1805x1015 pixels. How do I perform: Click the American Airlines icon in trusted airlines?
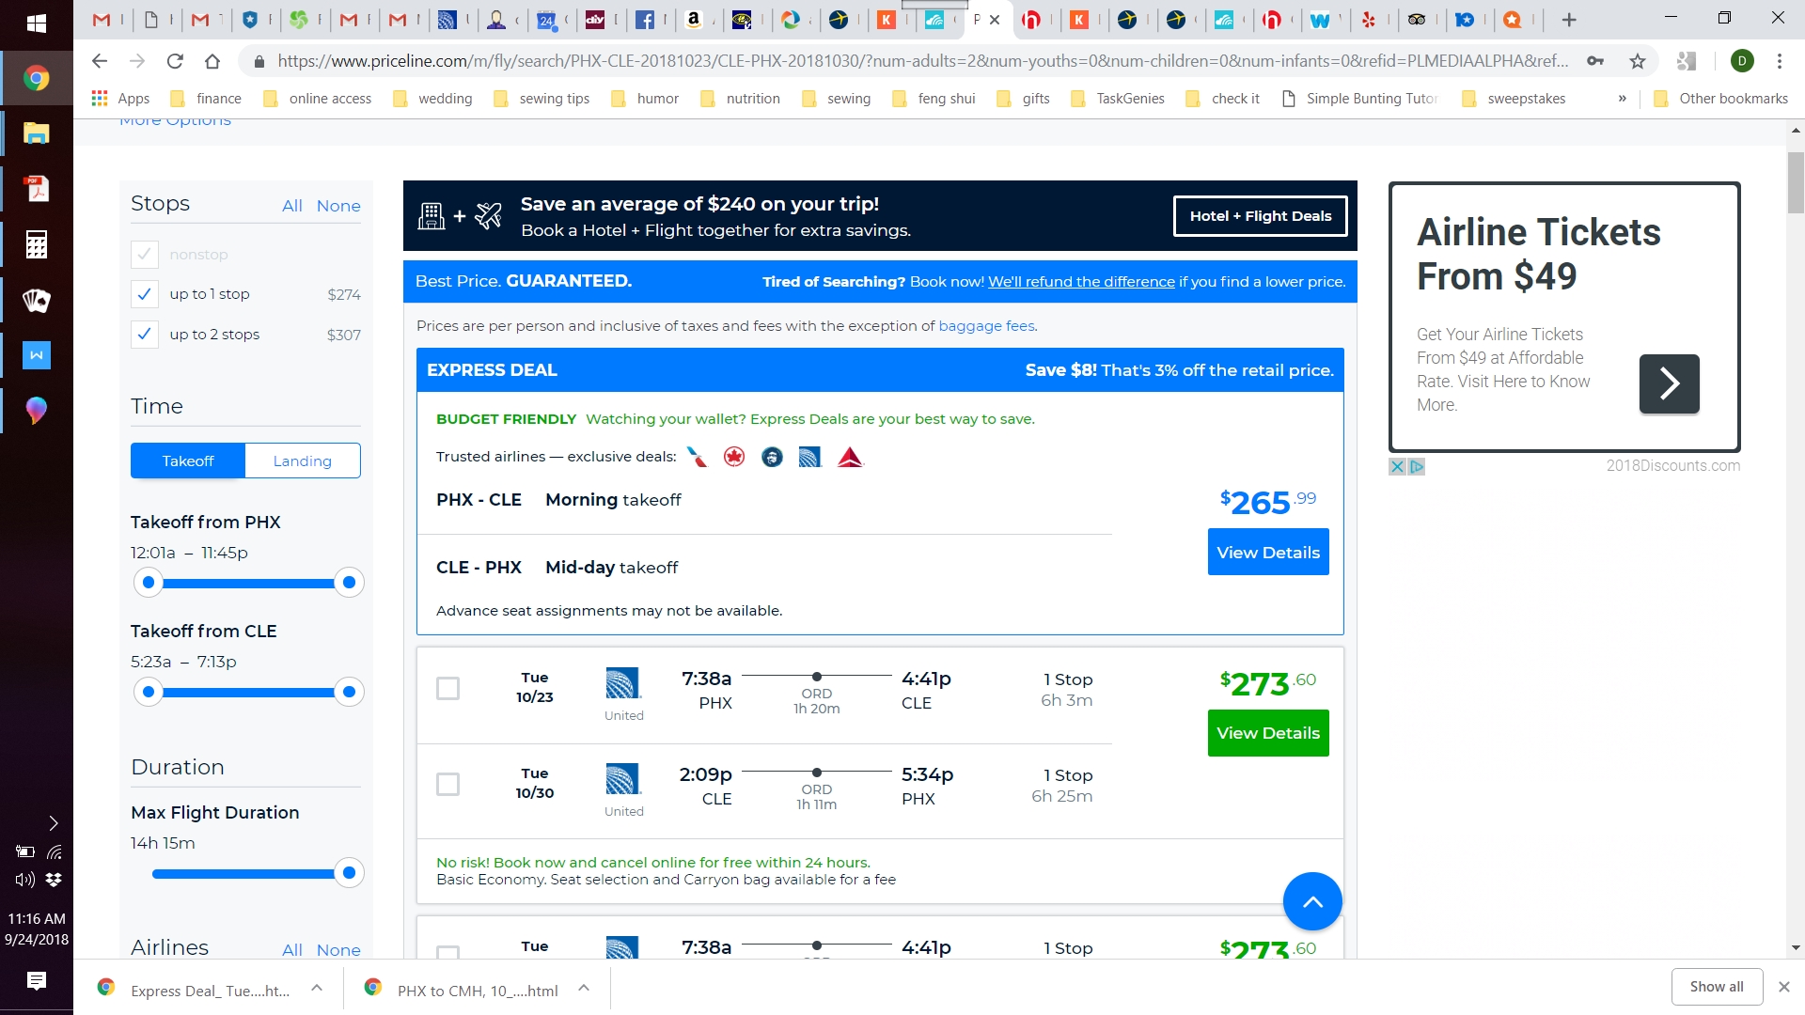click(697, 458)
